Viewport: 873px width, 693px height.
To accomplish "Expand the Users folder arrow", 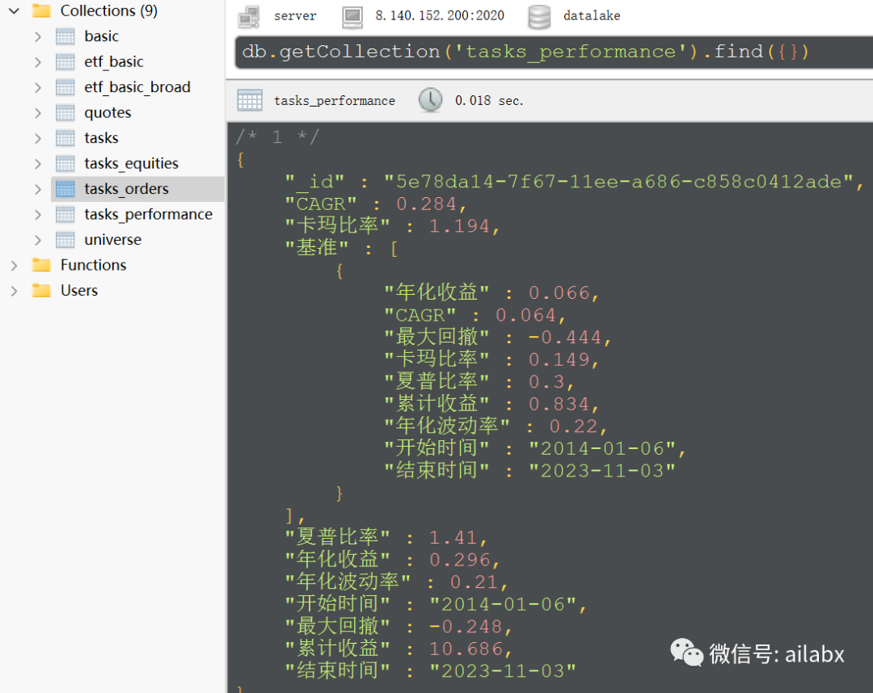I will coord(14,291).
